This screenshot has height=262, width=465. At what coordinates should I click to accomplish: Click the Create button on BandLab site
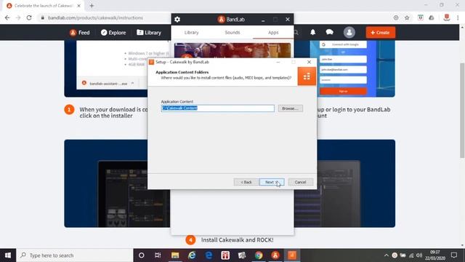point(381,32)
